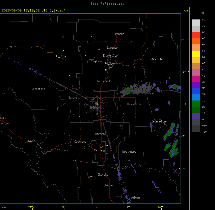This screenshot has height=210, width=215.
Task: Click the white asterisk east of Innisfail
Action: coord(125,76)
